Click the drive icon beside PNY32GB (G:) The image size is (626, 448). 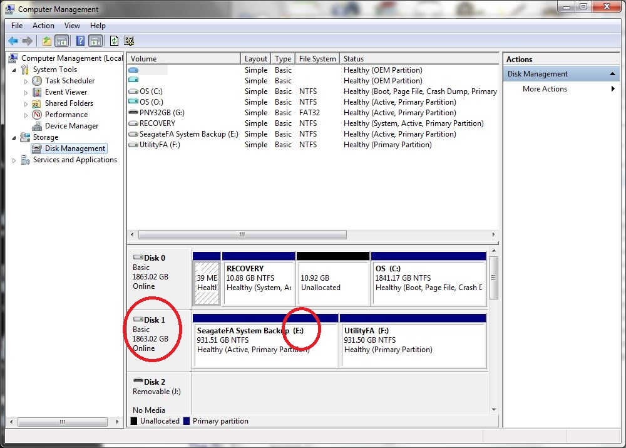[133, 113]
